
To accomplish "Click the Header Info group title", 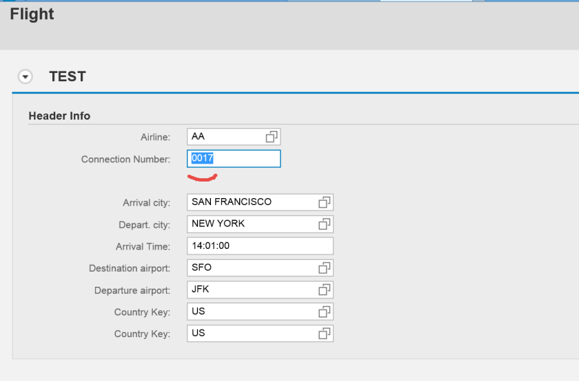I will pos(59,116).
